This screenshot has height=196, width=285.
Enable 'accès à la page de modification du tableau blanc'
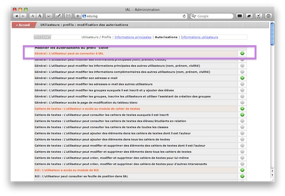coord(242,102)
